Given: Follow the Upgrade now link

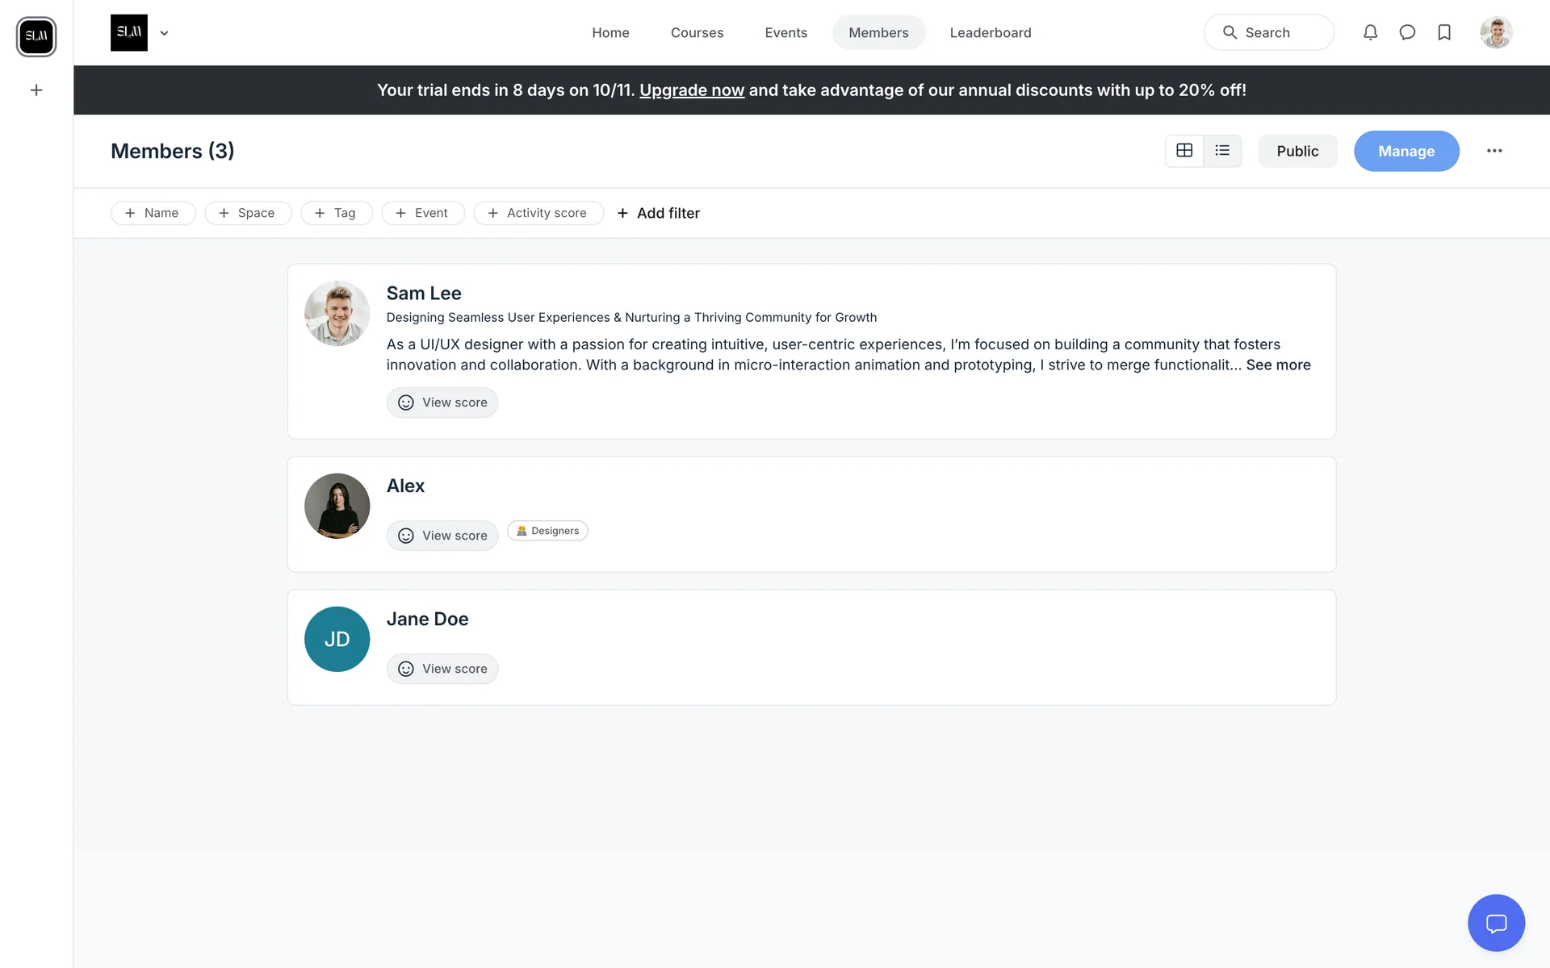Looking at the screenshot, I should tap(692, 90).
